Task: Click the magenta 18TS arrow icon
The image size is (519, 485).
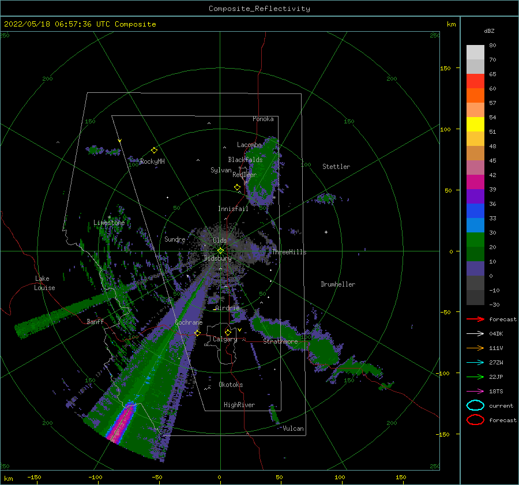Action: tap(475, 392)
